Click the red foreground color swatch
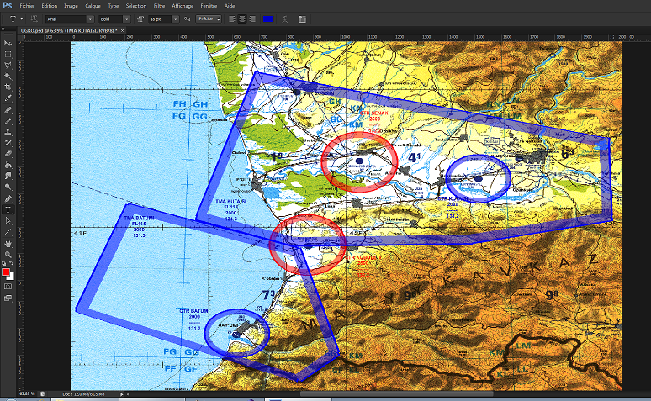The width and height of the screenshot is (651, 401). (x=5, y=272)
